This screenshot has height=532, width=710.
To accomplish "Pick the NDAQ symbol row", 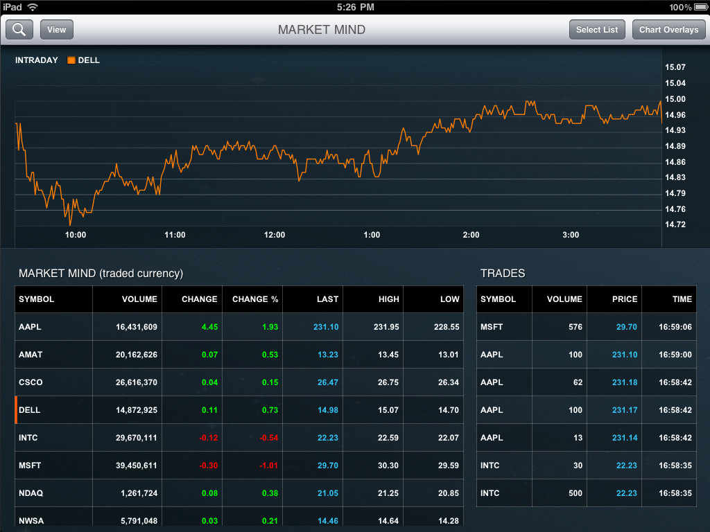I will [239, 493].
